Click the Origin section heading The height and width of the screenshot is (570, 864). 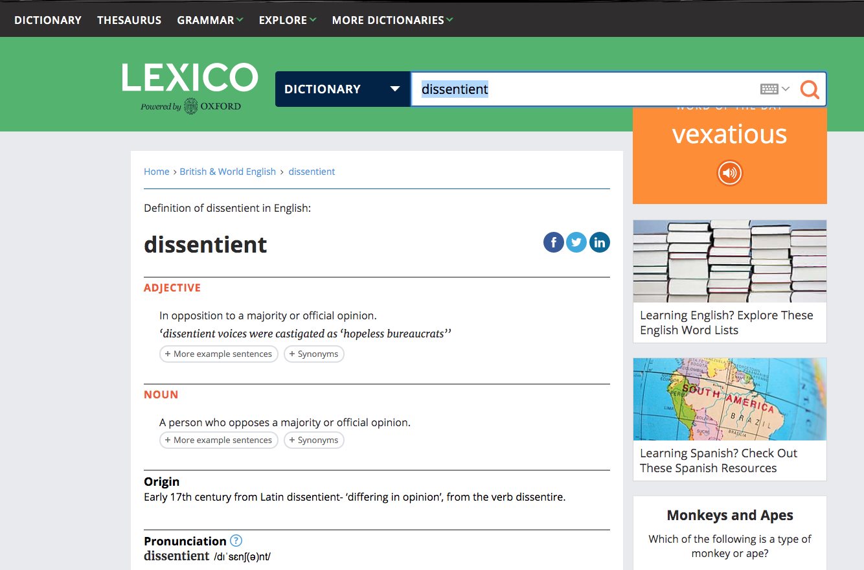coord(162,482)
